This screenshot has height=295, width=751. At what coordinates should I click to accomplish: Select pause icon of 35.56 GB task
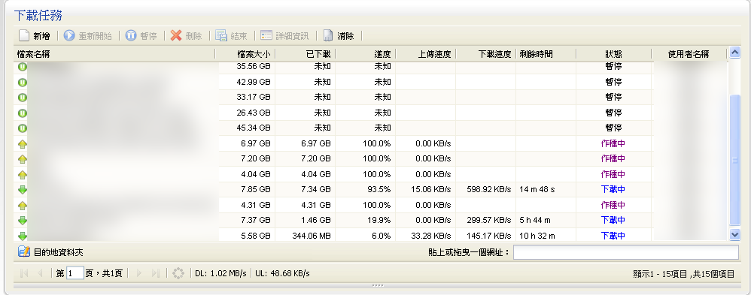22,67
